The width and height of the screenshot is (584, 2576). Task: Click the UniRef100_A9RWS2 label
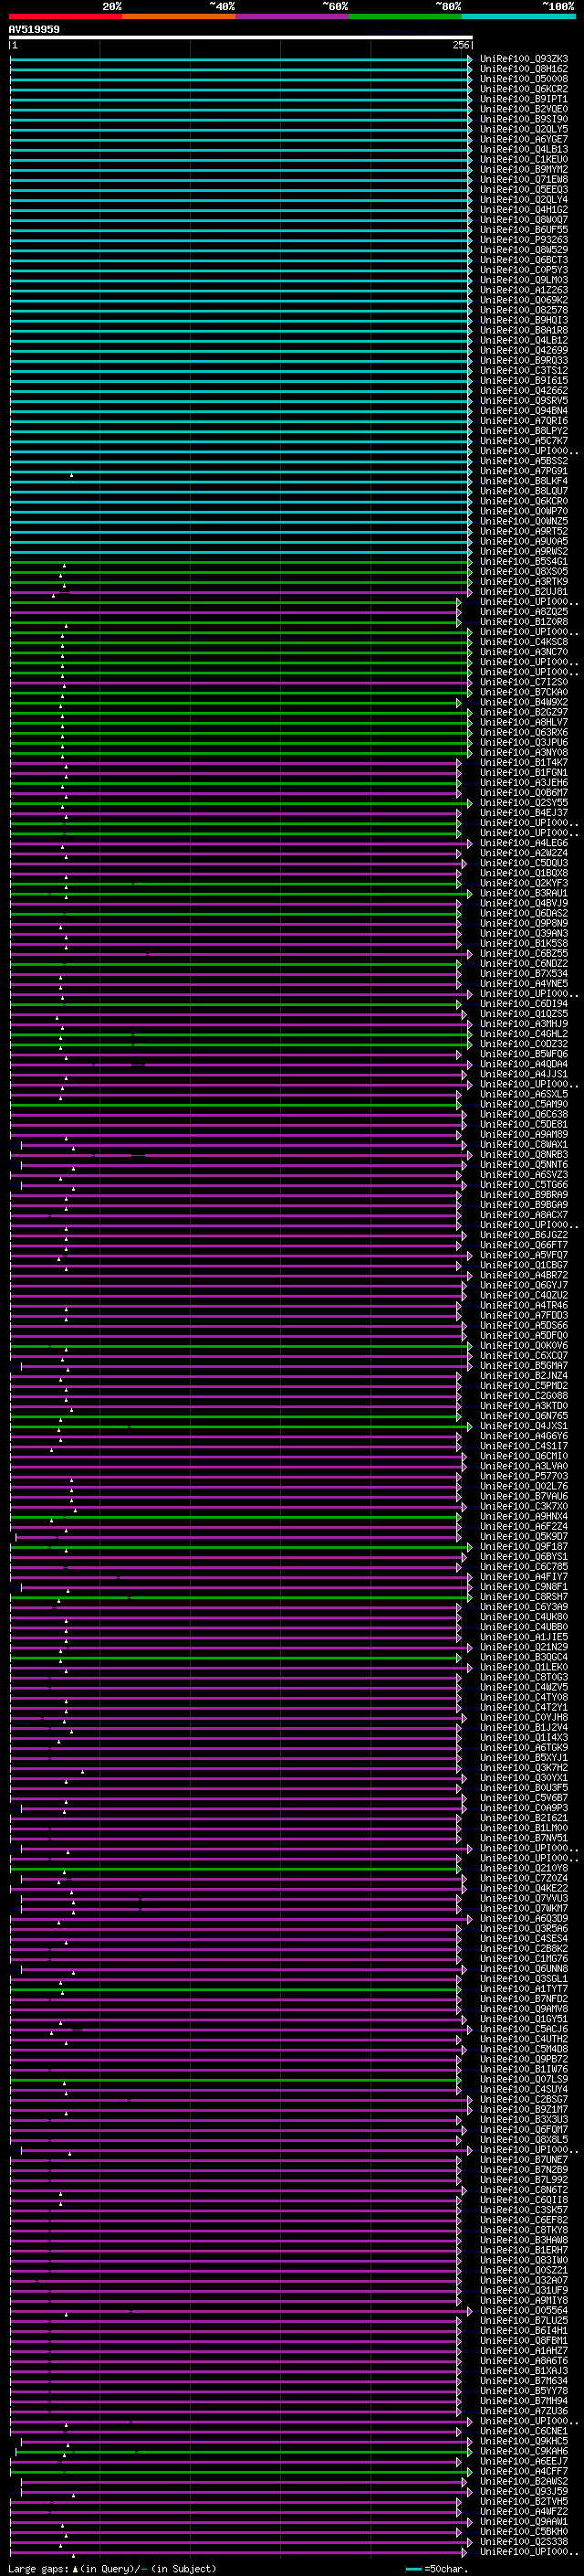(x=524, y=551)
